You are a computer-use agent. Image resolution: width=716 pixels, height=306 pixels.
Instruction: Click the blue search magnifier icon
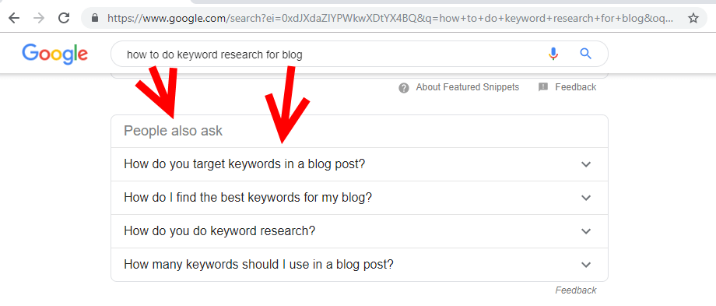pos(585,54)
